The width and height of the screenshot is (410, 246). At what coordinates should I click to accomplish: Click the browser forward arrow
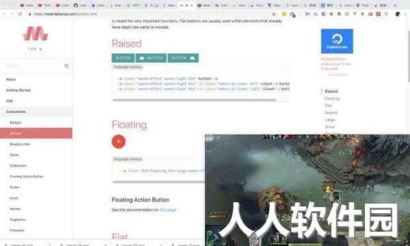12,14
